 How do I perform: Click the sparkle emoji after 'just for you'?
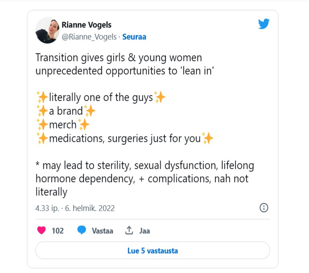click(208, 139)
